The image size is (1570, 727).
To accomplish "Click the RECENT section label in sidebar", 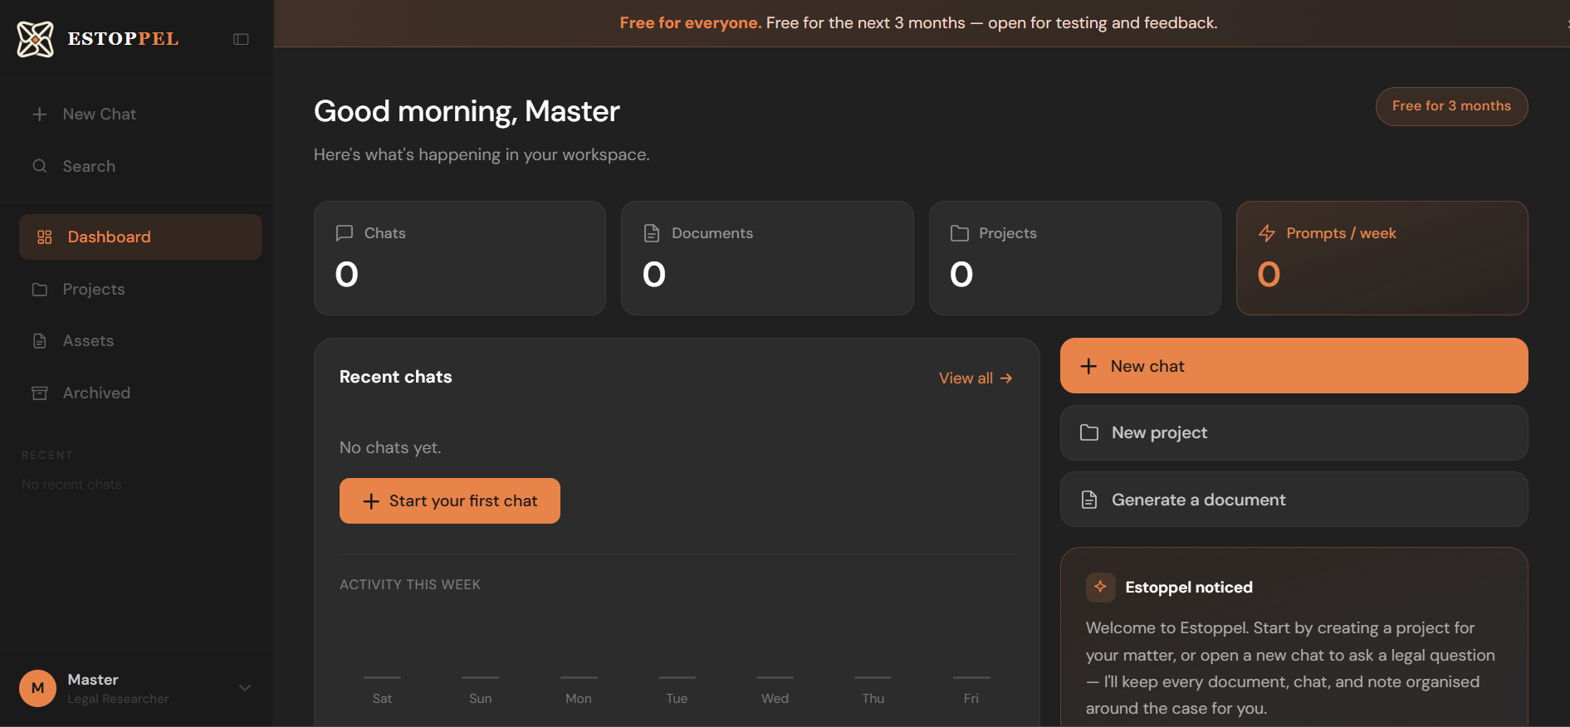I will click(47, 455).
